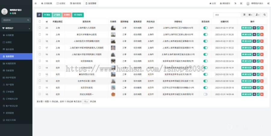The image size is (271, 136).
Task: Click the green edit pencil for hospital id 19
Action: 258,34
